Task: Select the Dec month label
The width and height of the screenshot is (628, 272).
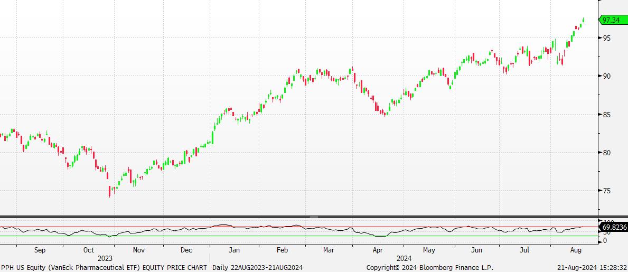Action: [186, 250]
